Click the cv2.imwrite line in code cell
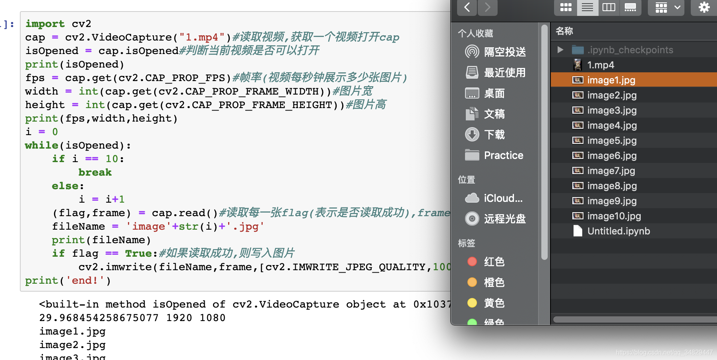Image resolution: width=717 pixels, height=360 pixels. pyautogui.click(x=264, y=267)
